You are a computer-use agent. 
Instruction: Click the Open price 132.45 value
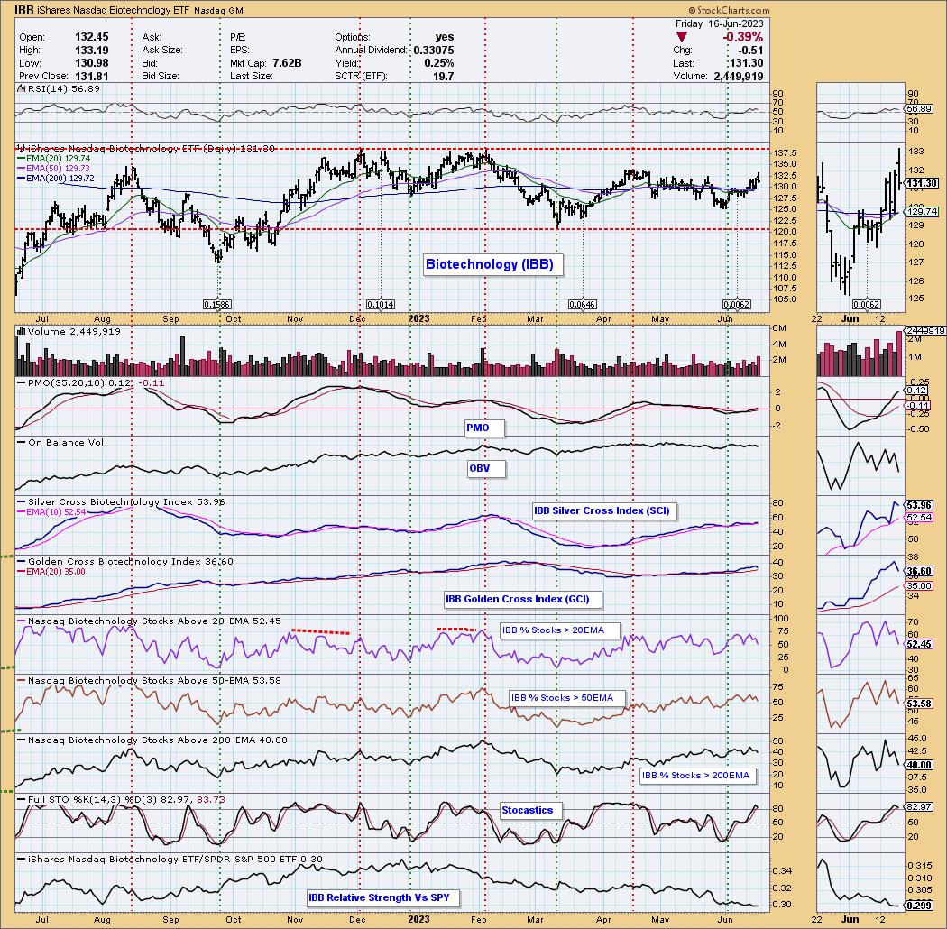[92, 37]
